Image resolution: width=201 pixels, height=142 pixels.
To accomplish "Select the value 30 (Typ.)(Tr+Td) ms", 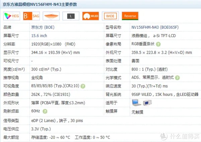I will 150,86.
